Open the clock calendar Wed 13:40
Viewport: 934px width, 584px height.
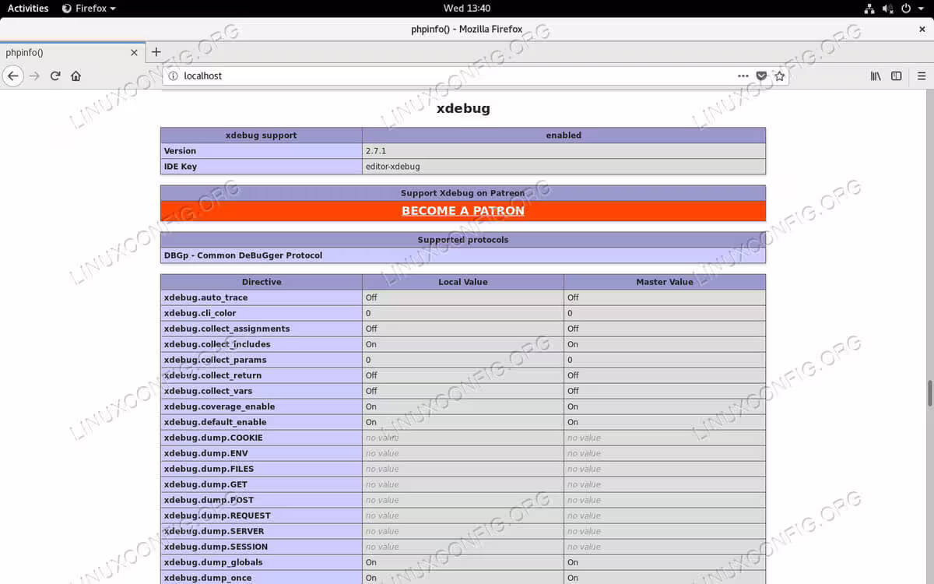467,9
